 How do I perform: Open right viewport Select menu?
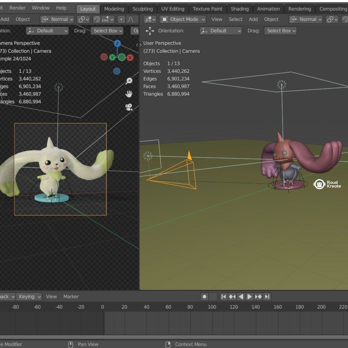tap(235, 19)
